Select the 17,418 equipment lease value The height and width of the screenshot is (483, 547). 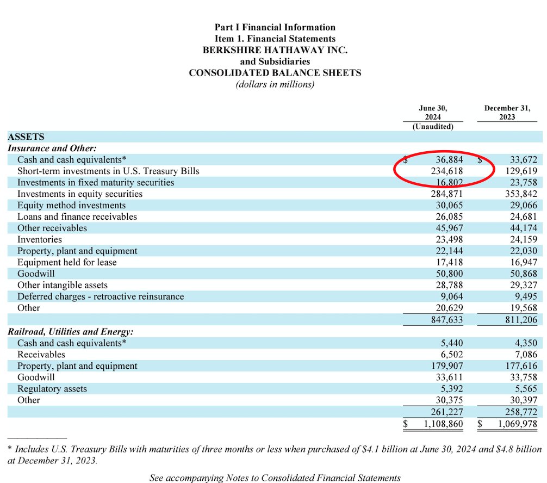449,262
